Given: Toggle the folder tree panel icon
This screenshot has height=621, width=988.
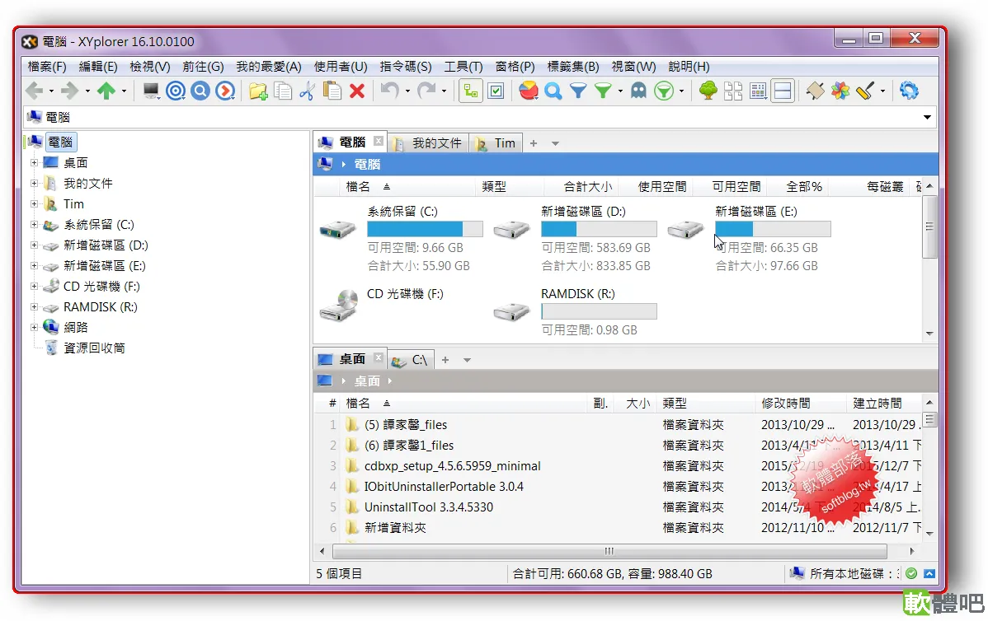Looking at the screenshot, I should (471, 91).
